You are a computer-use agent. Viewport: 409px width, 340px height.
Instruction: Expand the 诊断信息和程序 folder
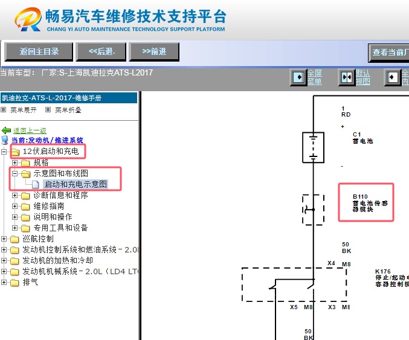pos(15,195)
